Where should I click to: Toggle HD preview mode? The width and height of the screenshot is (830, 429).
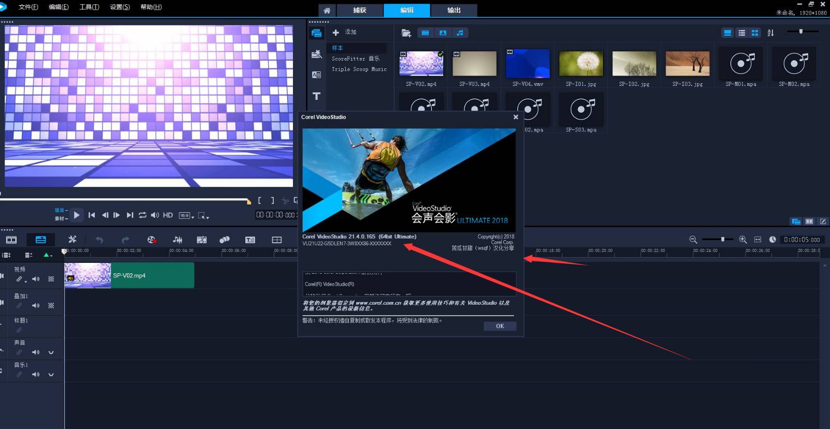point(167,215)
